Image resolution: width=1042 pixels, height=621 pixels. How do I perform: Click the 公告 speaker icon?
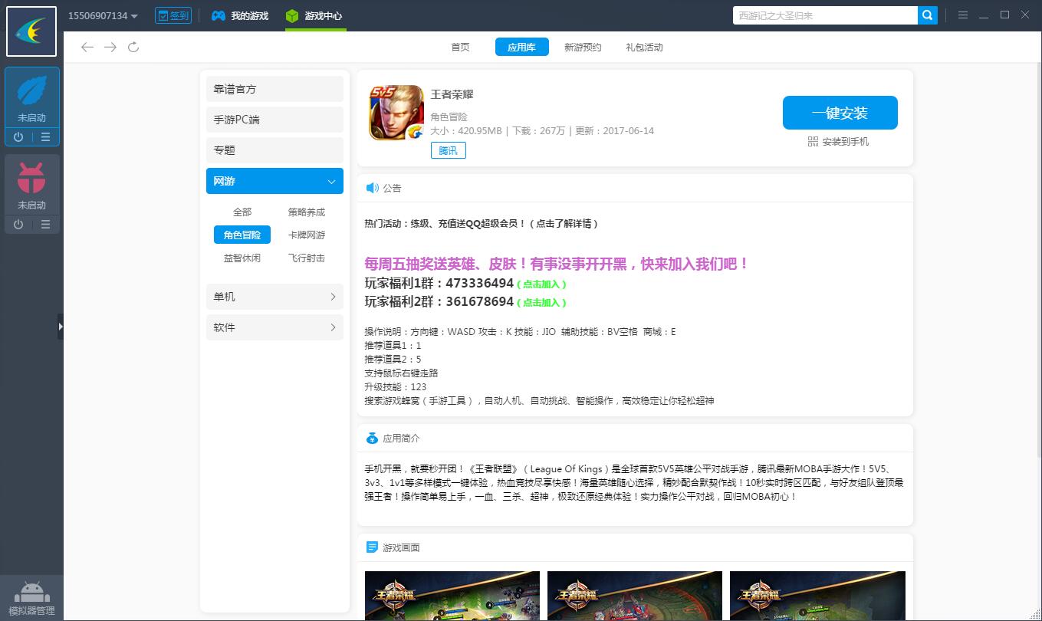pyautogui.click(x=373, y=188)
